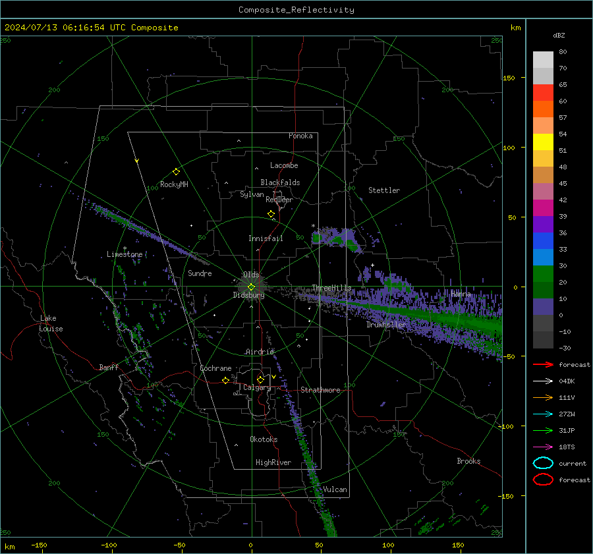Click the royal blue swatch in the dBZ legend
The height and width of the screenshot is (554, 593).
[x=543, y=241]
